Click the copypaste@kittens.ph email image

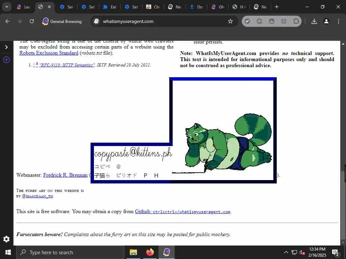[133, 153]
